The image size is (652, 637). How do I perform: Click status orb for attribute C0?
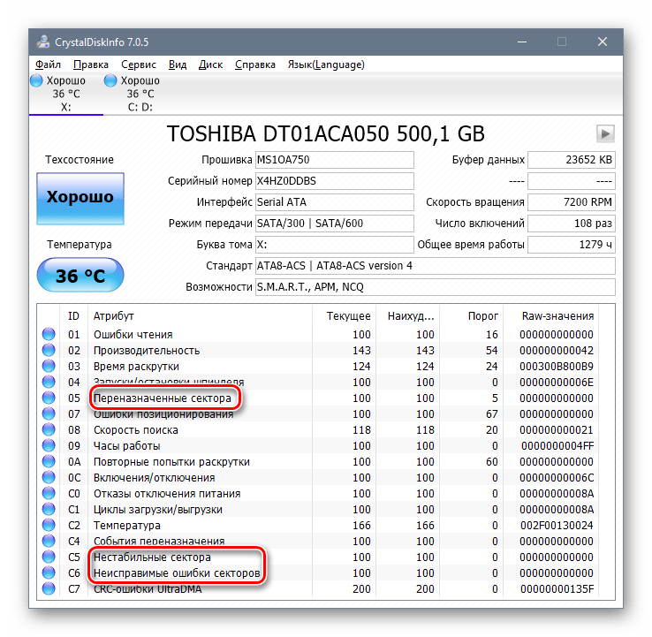pos(49,493)
